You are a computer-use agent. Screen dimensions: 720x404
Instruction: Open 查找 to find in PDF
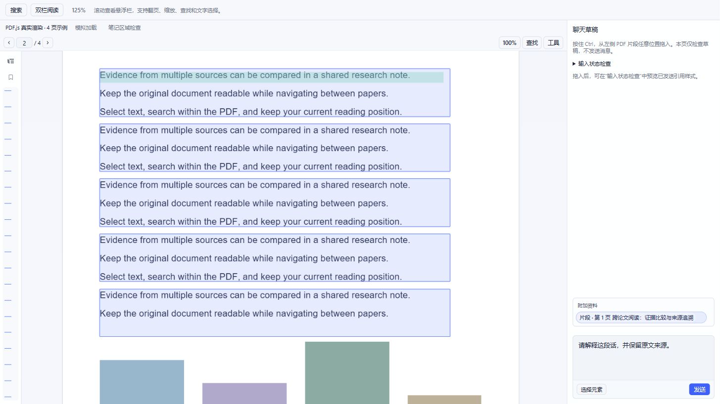click(532, 43)
